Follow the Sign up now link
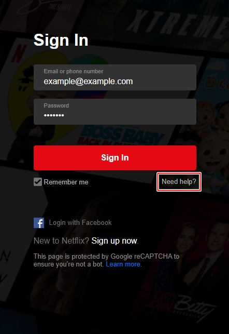Image resolution: width=229 pixels, height=334 pixels. (115, 241)
